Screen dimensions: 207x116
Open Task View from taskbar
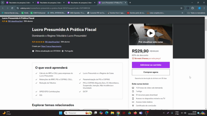coord(95,113)
